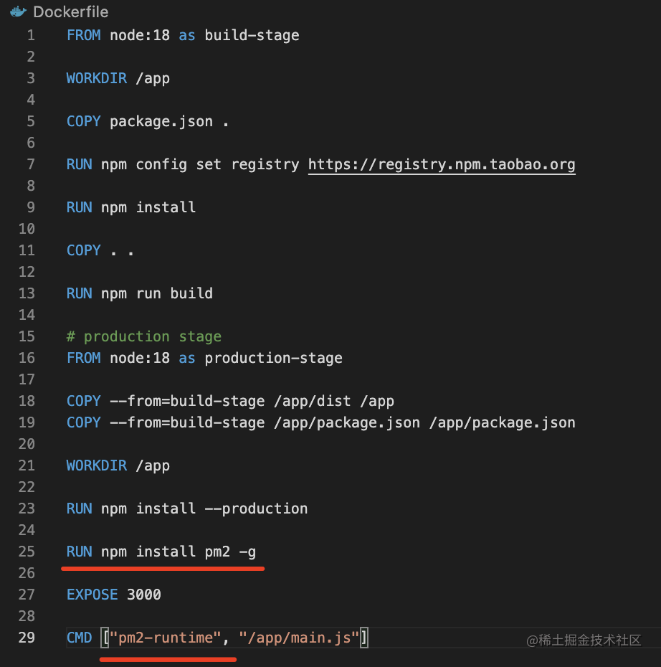Click the "npm run build" command

pyautogui.click(x=157, y=293)
